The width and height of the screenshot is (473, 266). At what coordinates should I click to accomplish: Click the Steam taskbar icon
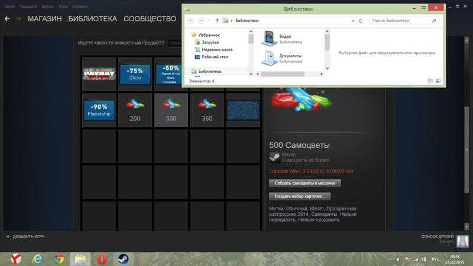pos(123,259)
